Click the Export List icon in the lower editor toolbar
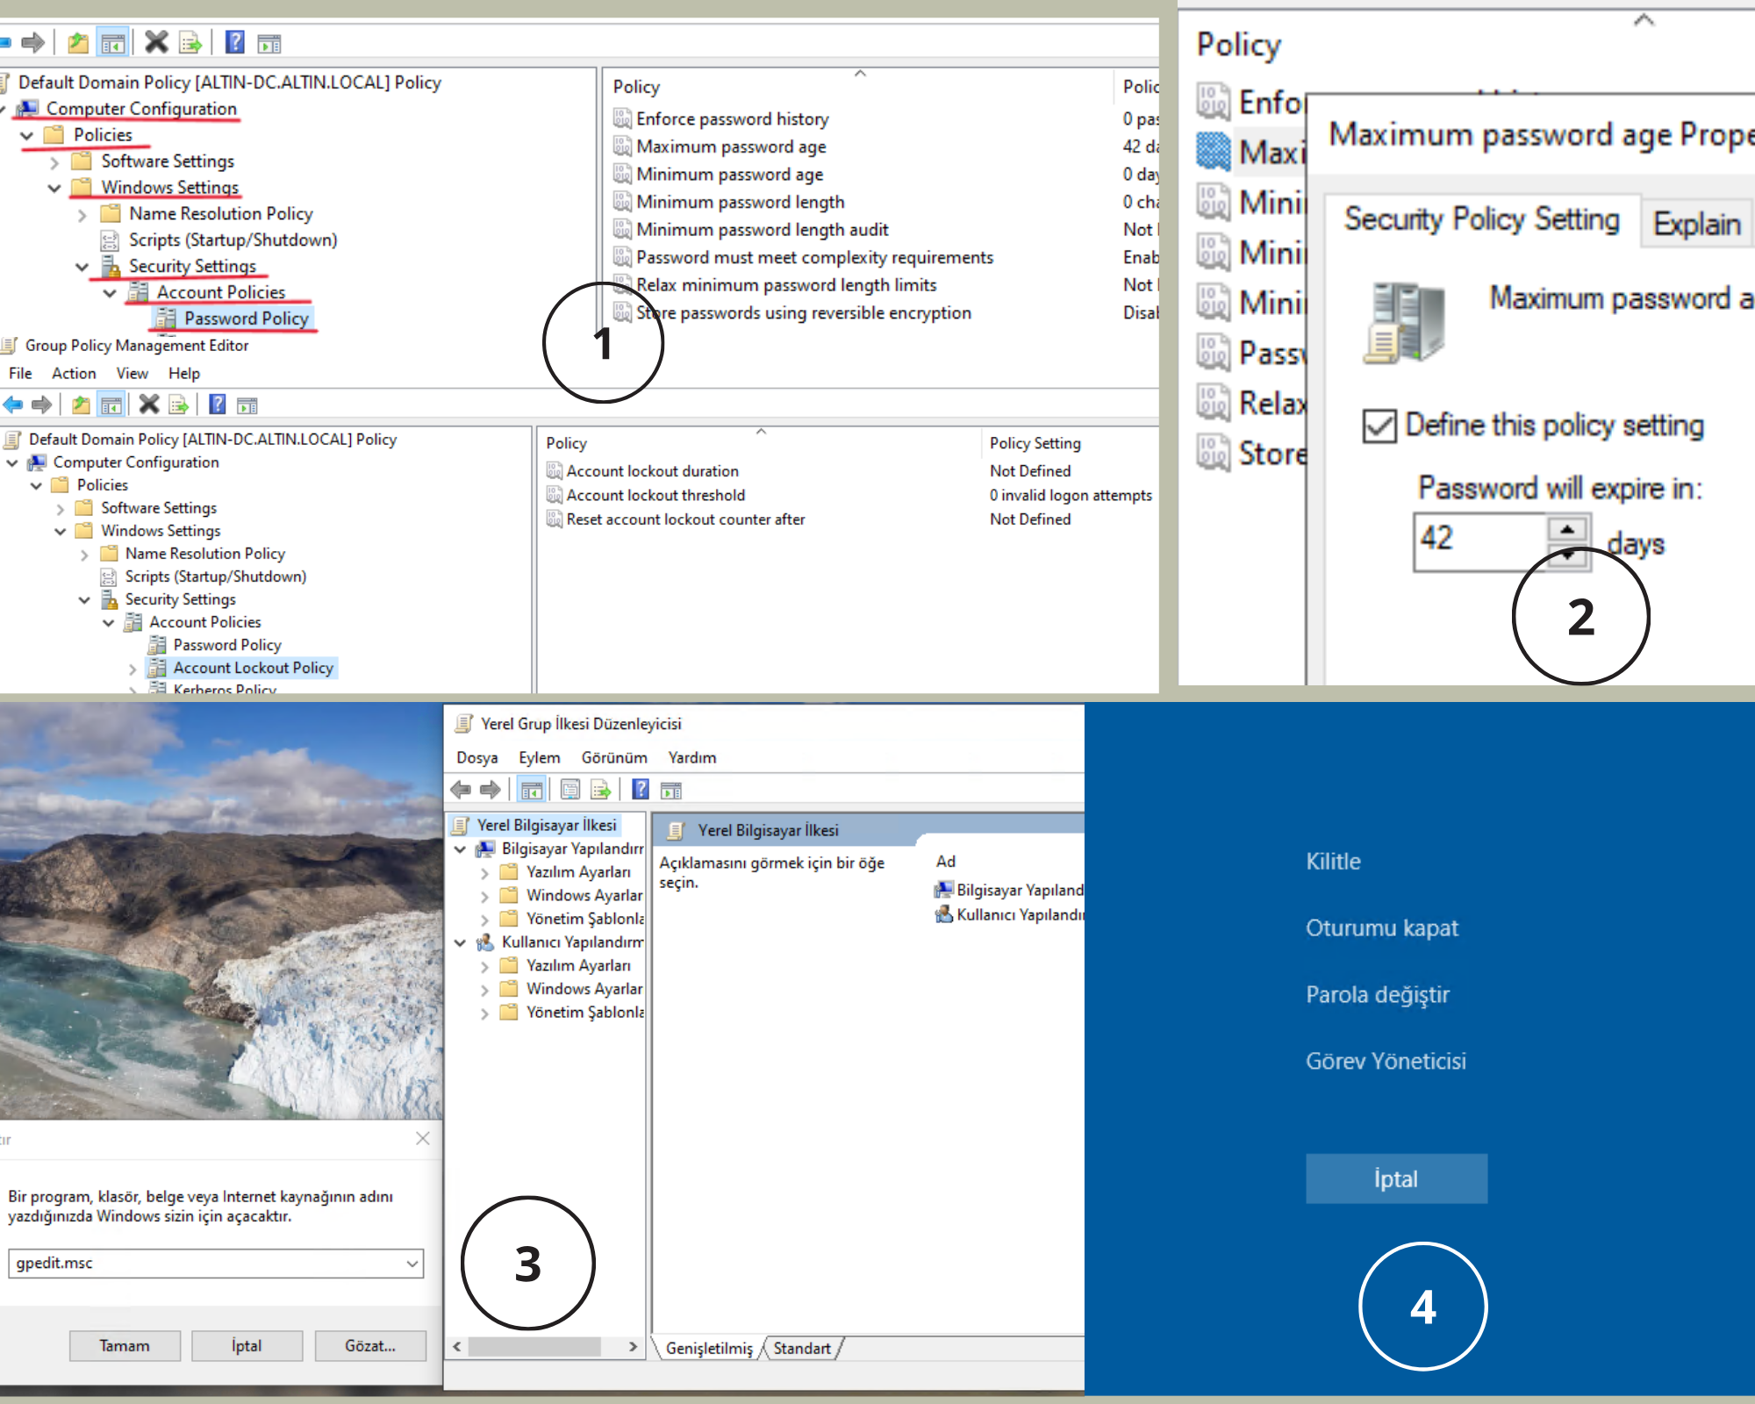 tap(179, 405)
